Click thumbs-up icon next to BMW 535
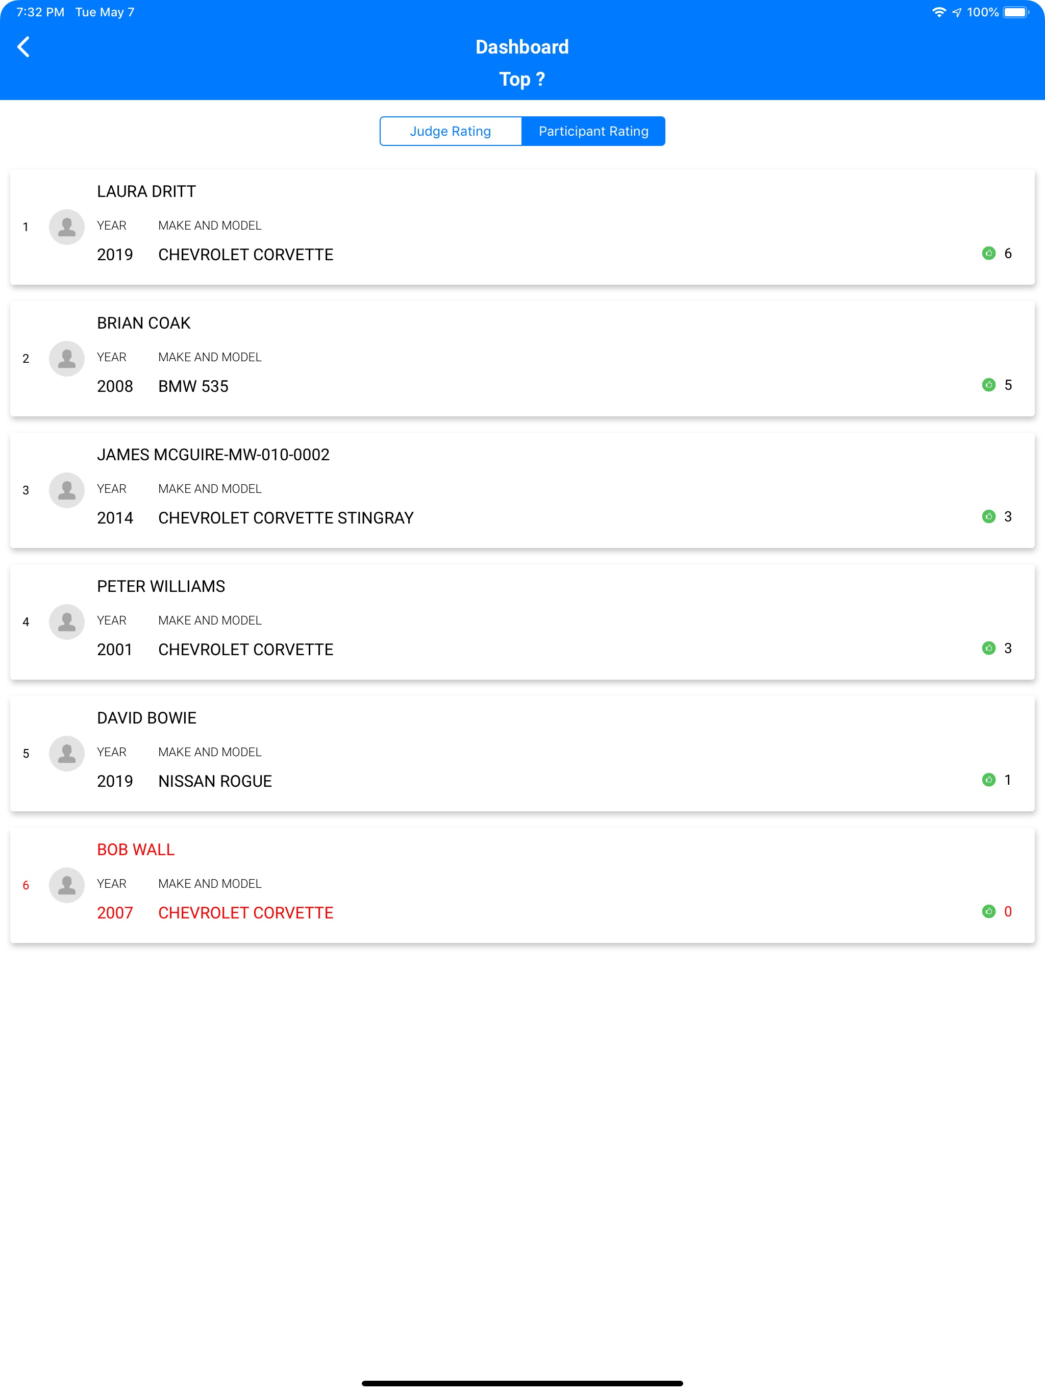 click(988, 385)
